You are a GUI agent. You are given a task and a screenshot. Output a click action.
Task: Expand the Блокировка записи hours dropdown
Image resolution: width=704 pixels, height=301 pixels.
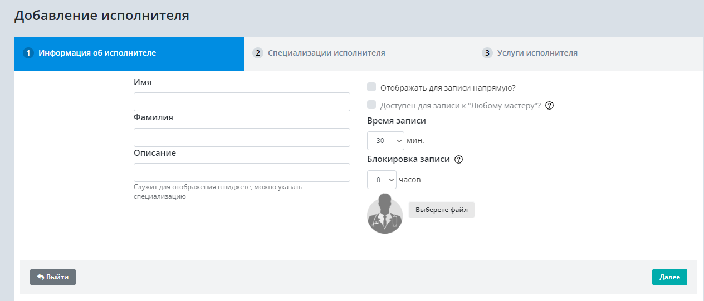382,180
